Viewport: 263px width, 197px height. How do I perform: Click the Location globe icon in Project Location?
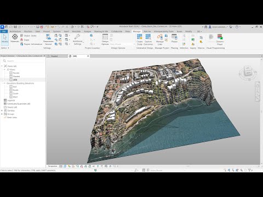[x=92, y=36]
